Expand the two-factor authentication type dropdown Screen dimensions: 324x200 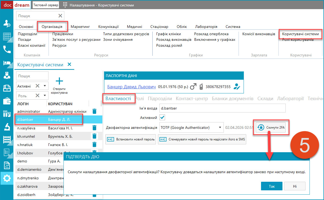[x=220, y=128]
